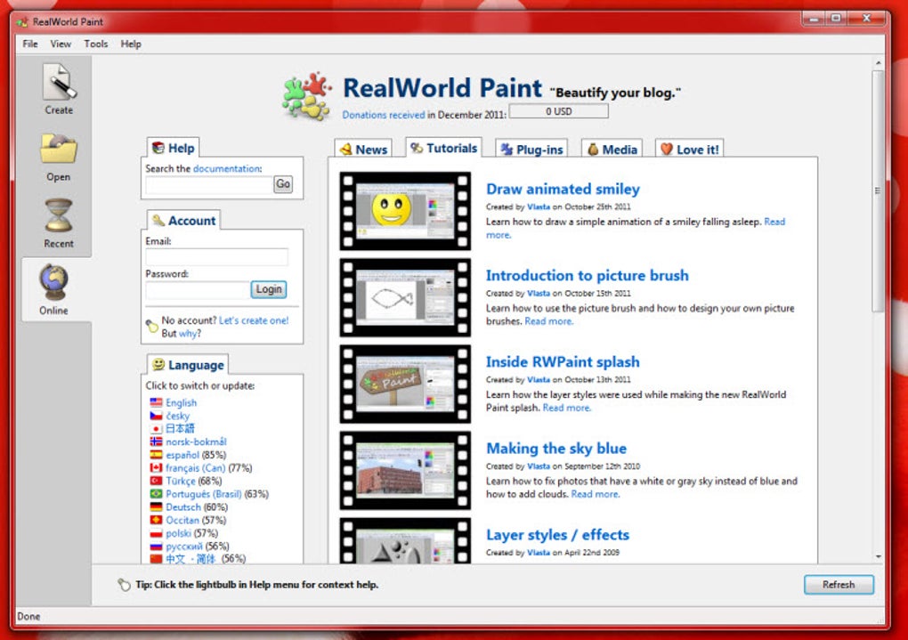The image size is (908, 640).
Task: Open the Media tab
Action: [612, 150]
